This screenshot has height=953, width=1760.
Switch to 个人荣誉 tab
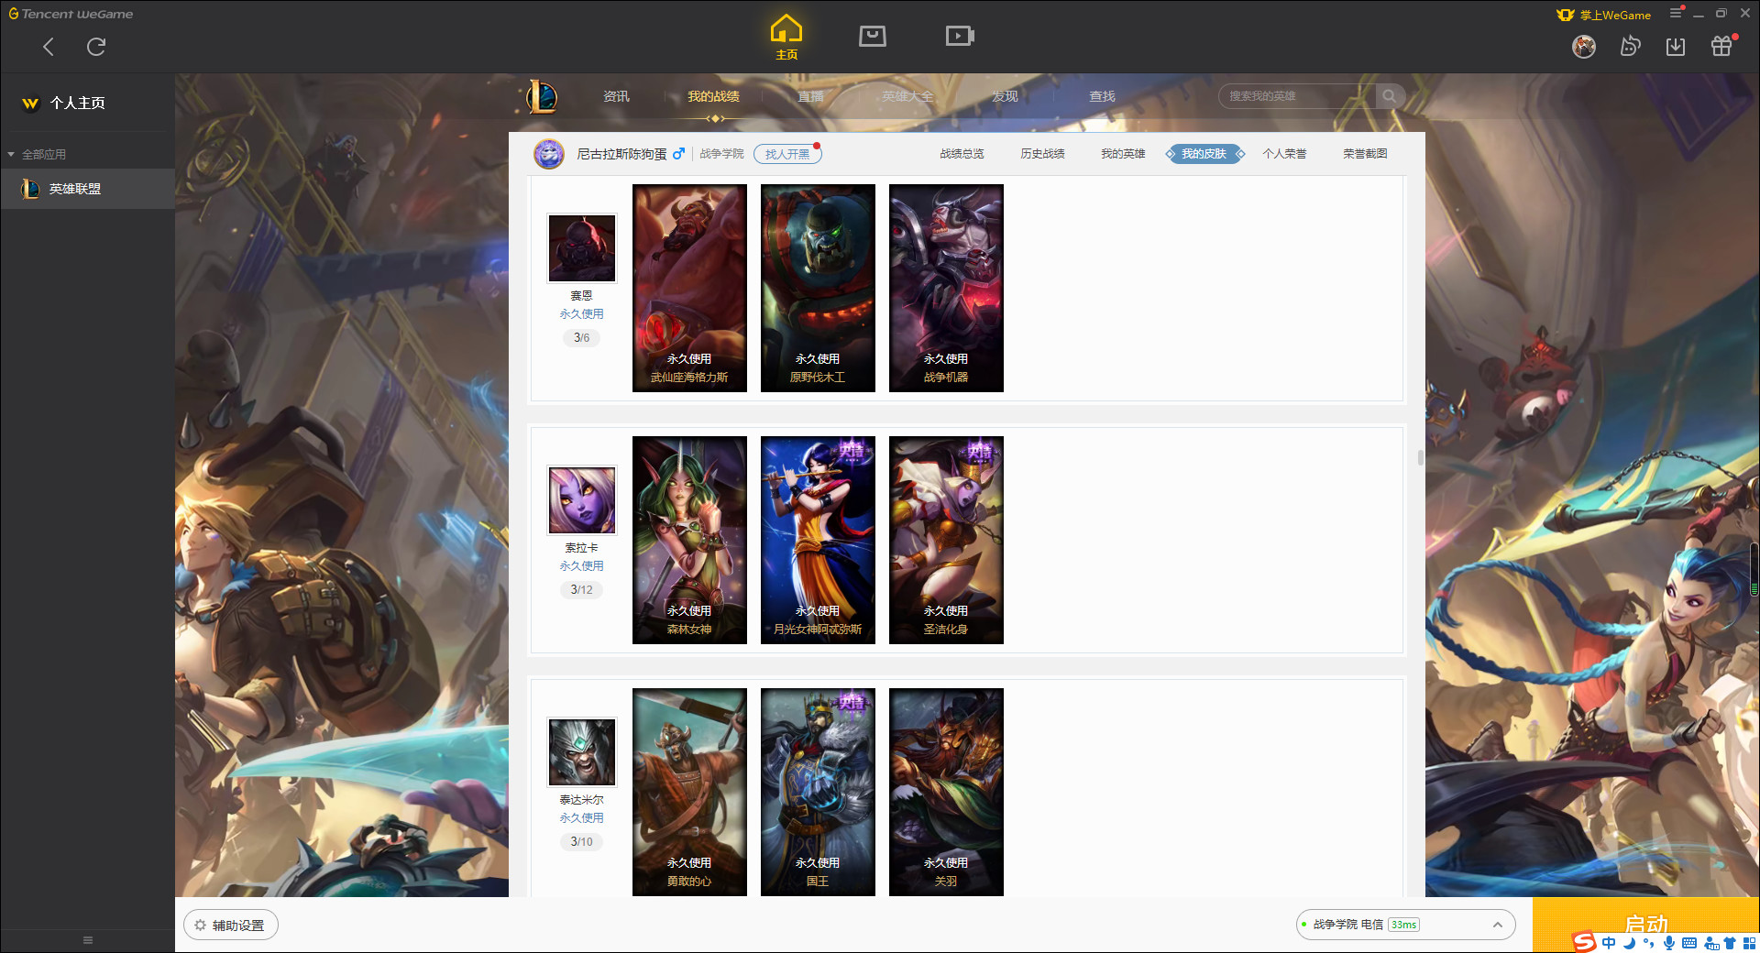1284,154
